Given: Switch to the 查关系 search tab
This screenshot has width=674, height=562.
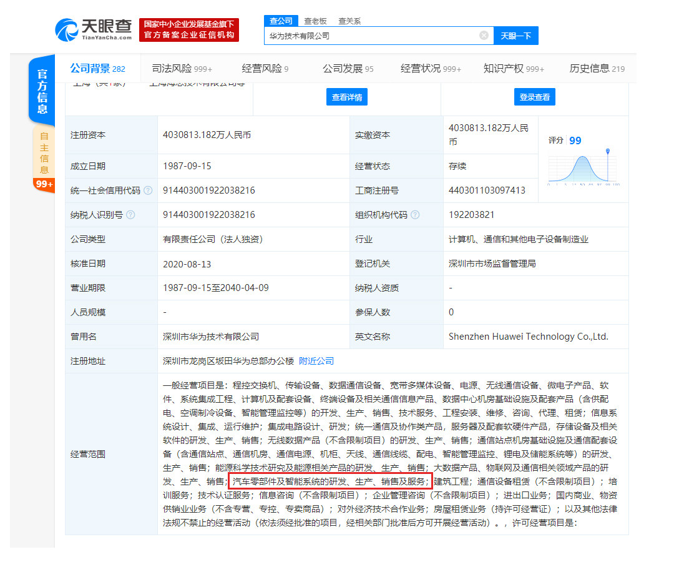Looking at the screenshot, I should (349, 21).
